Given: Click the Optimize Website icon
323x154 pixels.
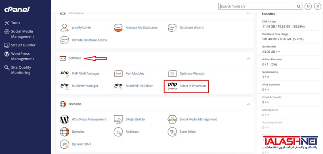Looking at the screenshot, I should coord(172,74).
